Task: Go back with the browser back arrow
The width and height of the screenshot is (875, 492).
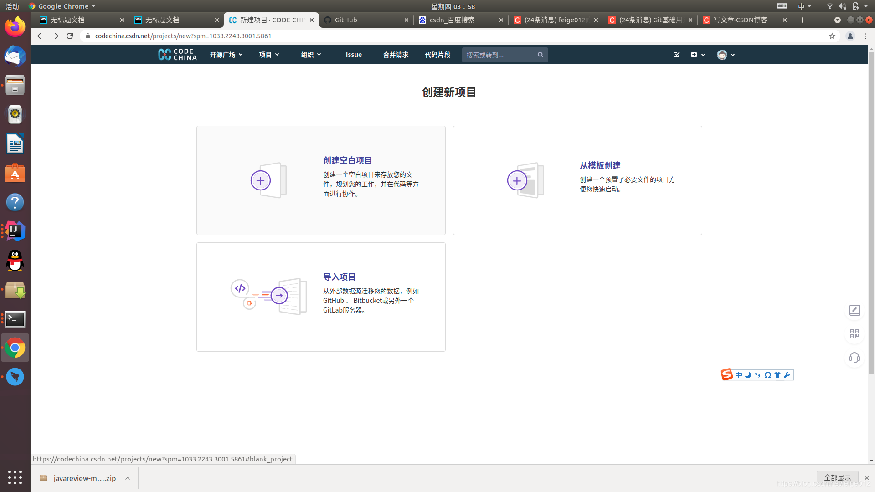Action: point(41,36)
